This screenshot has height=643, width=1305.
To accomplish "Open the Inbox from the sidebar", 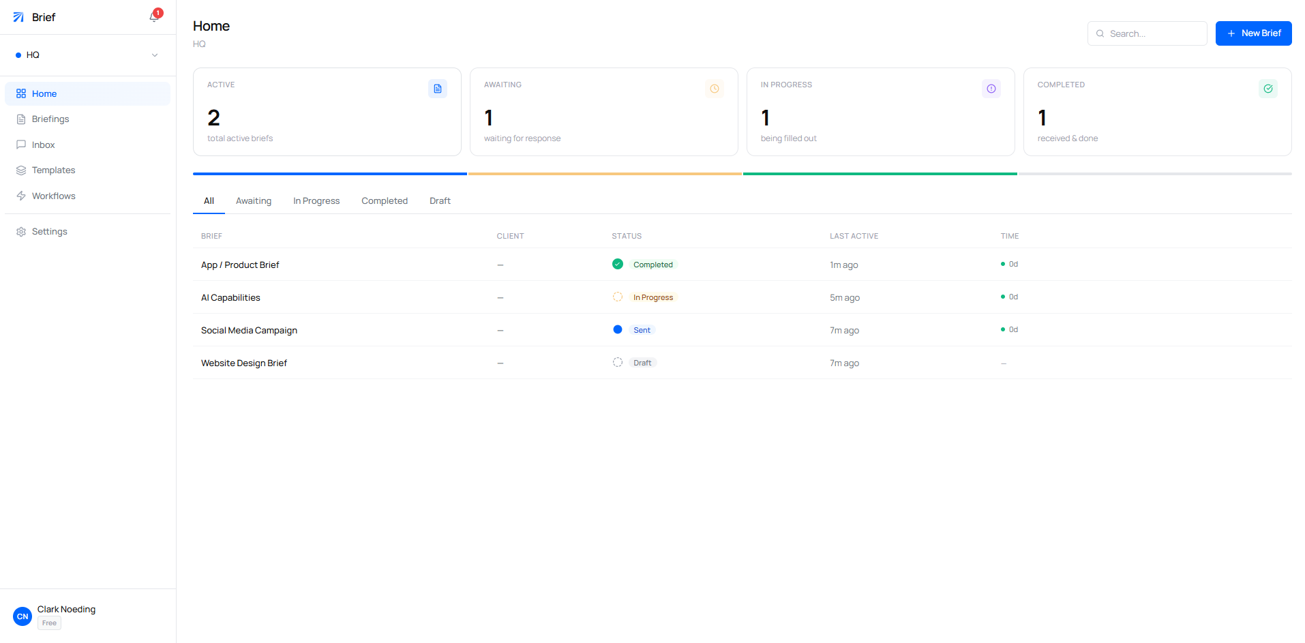I will 21,145.
